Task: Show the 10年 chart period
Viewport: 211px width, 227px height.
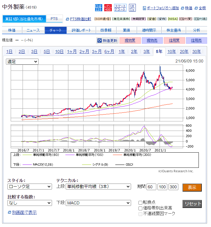Action: (172, 51)
